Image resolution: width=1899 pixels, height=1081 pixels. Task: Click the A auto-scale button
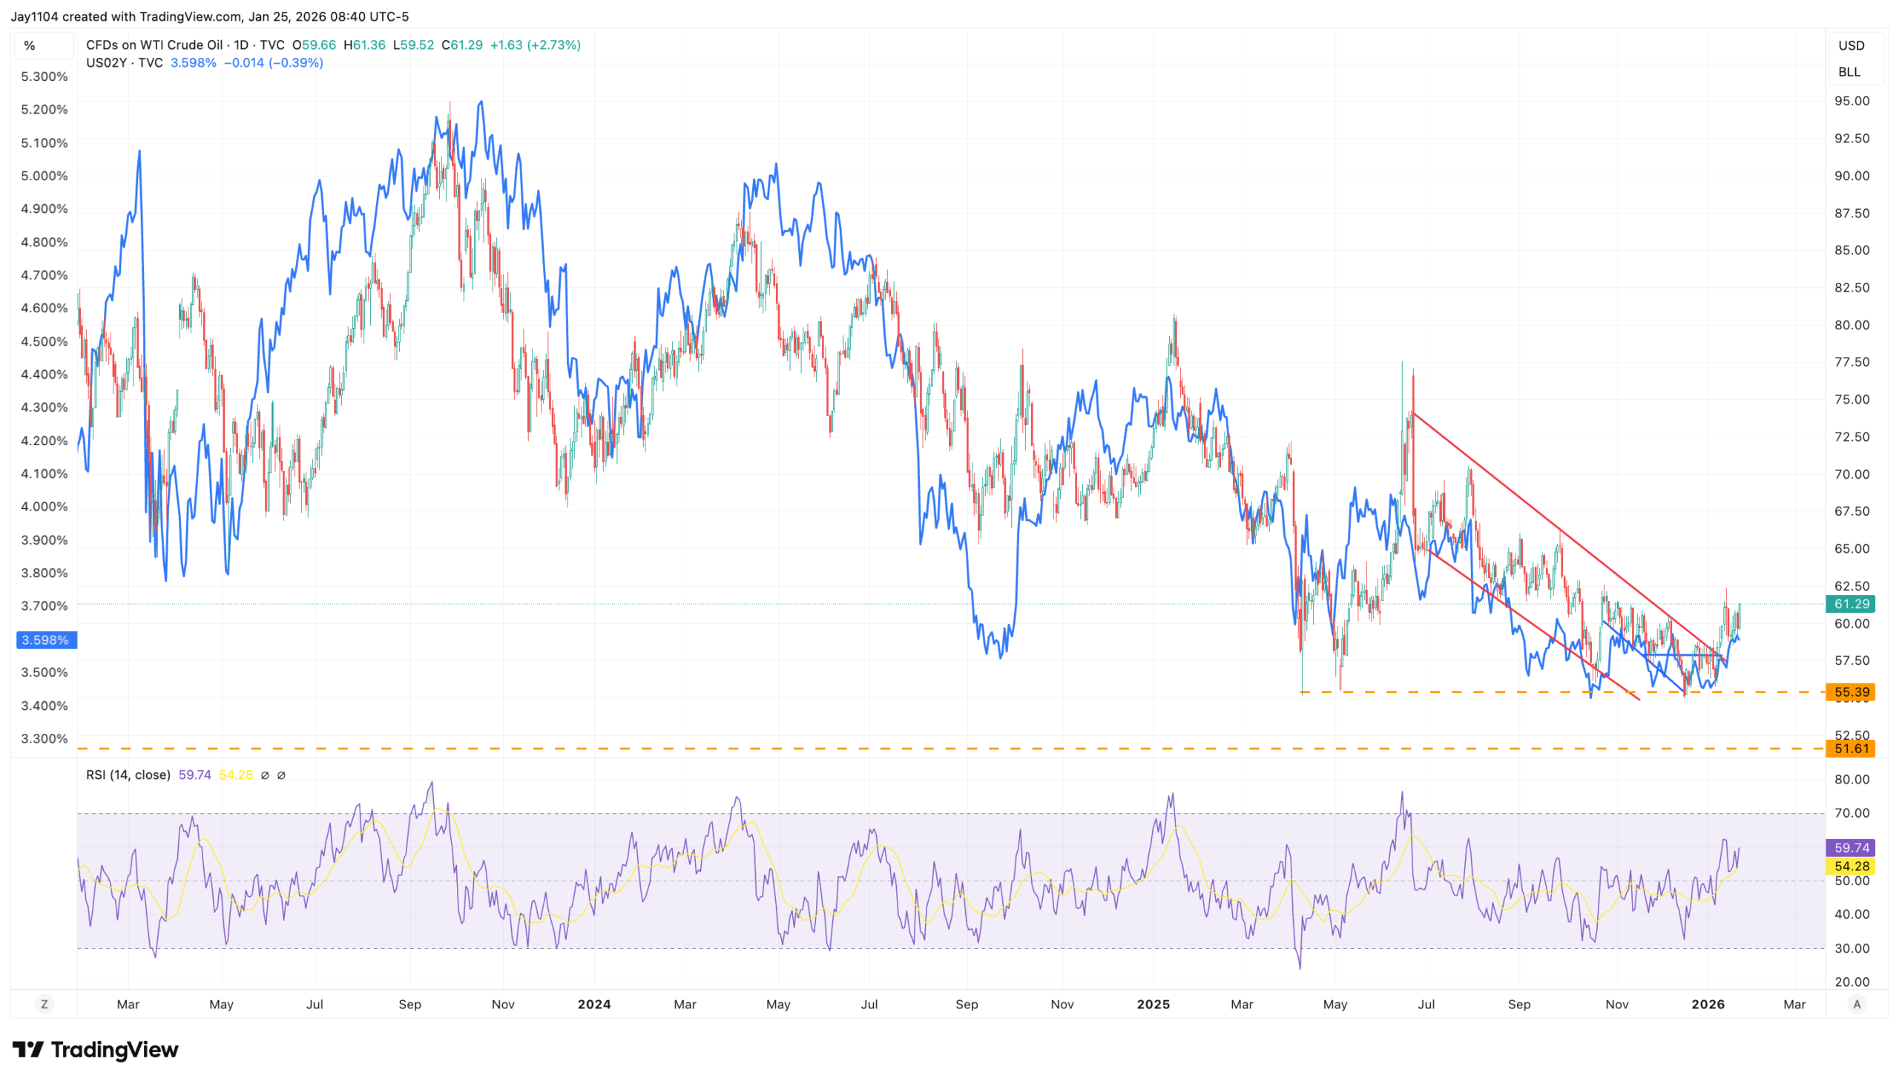(1857, 1004)
